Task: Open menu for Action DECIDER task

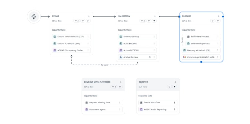Action: click(154, 50)
